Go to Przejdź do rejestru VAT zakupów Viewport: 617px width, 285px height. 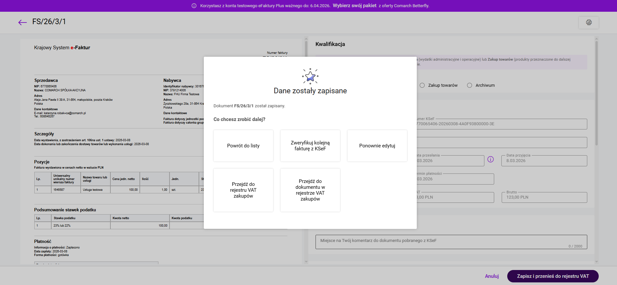[x=243, y=190]
